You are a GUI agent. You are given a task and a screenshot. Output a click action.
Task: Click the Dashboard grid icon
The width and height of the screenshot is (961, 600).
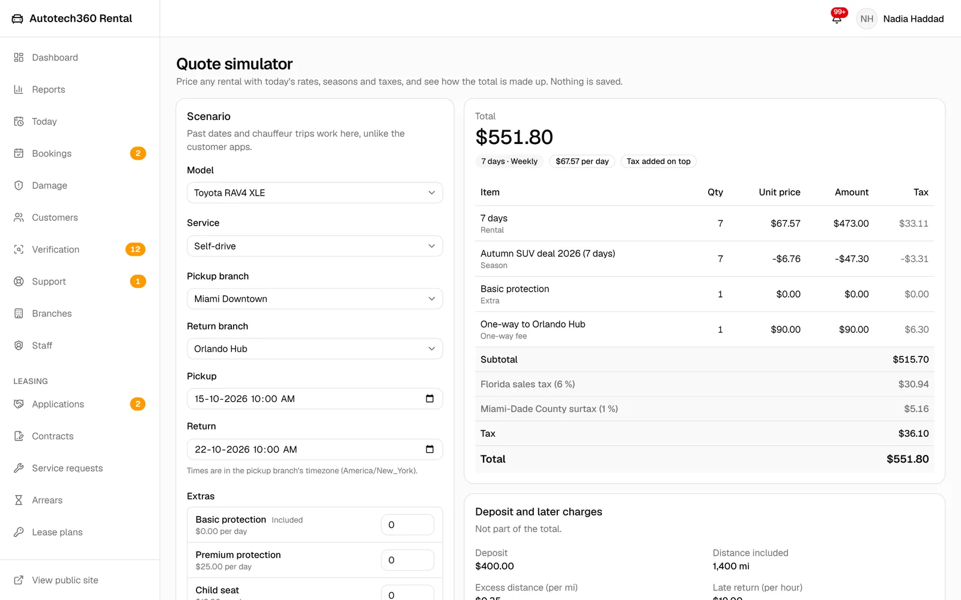click(19, 58)
